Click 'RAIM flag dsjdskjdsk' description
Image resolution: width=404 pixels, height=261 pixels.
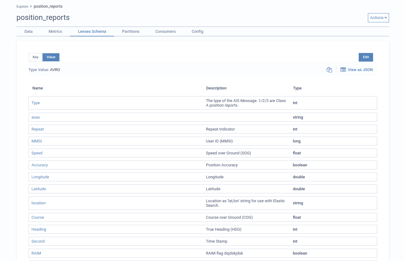coord(224,253)
